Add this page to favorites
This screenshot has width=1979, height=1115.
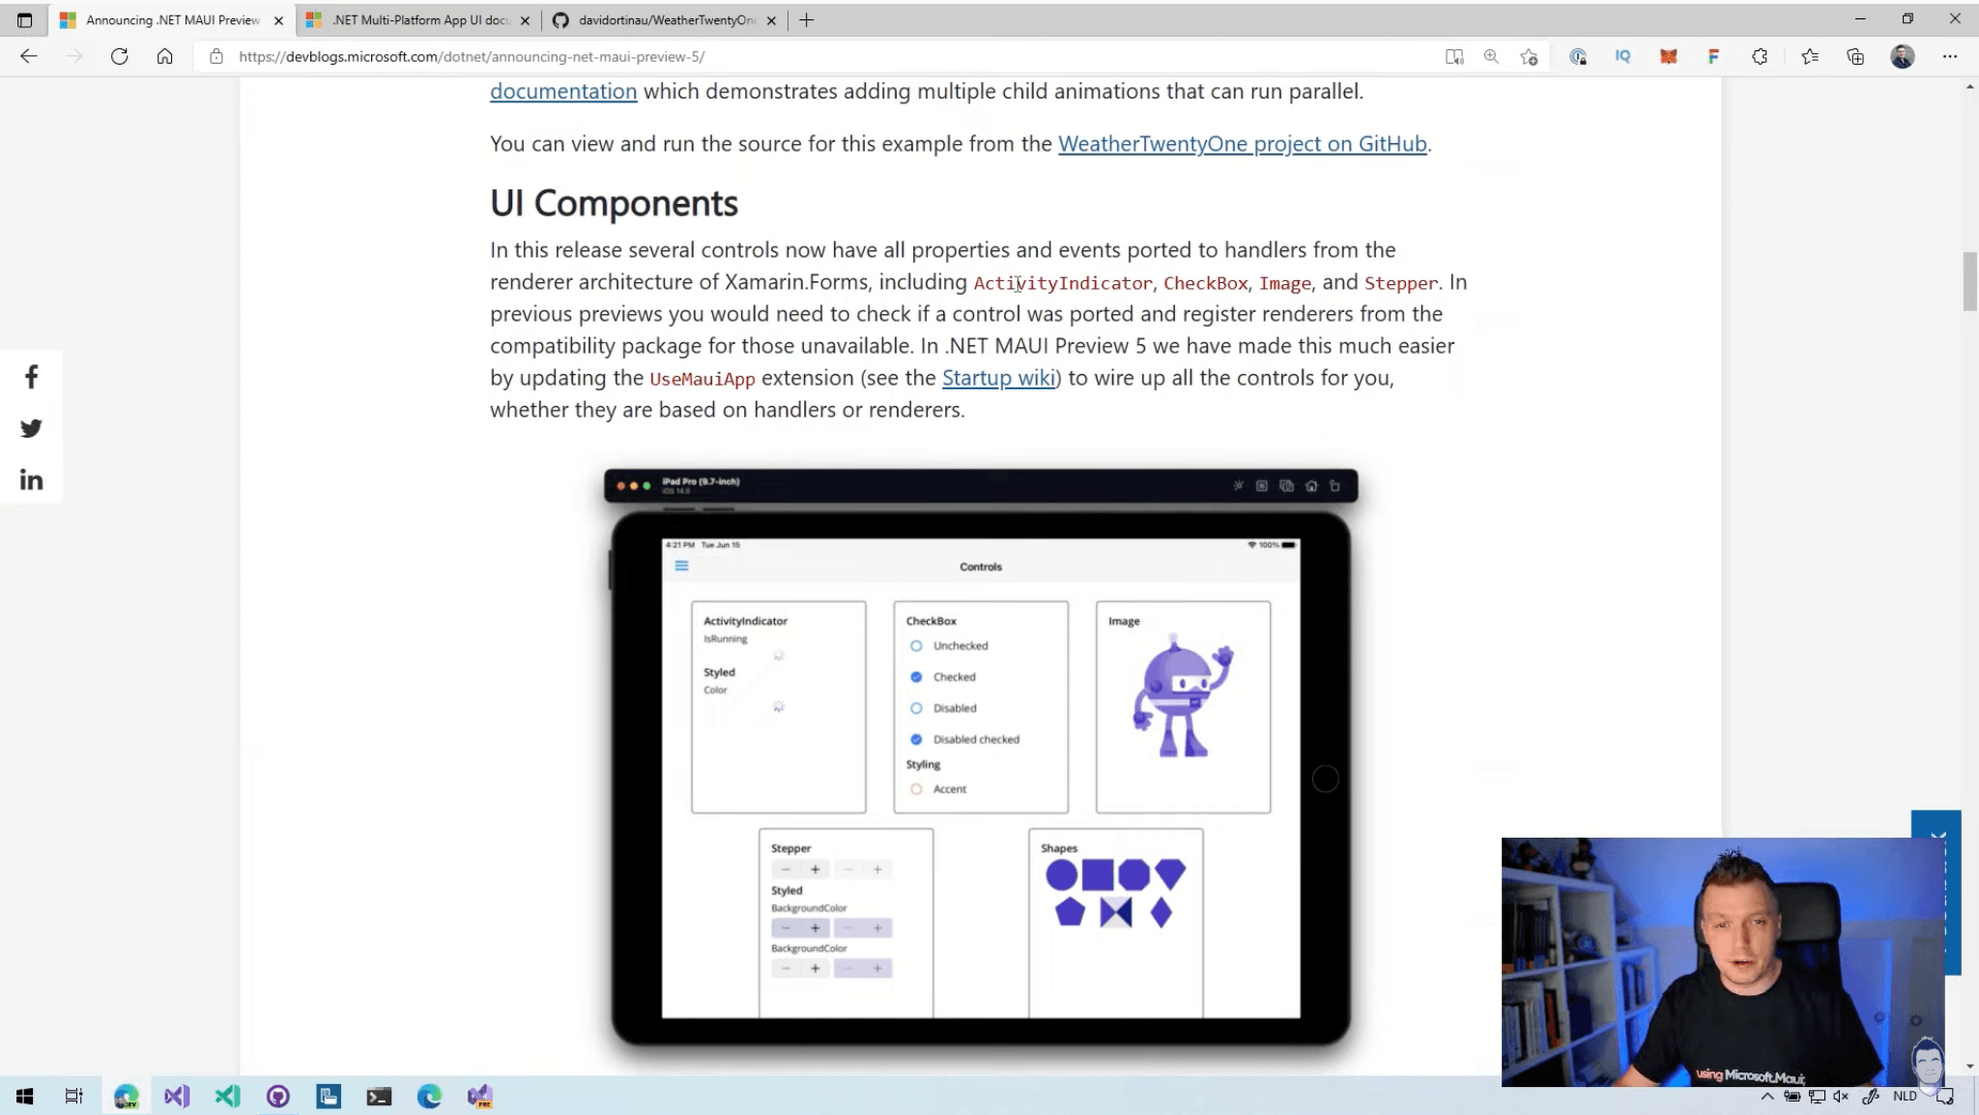1529,56
